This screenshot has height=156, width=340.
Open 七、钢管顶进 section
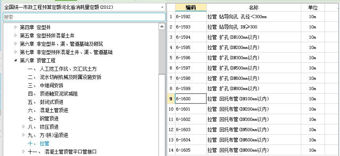click(43, 118)
